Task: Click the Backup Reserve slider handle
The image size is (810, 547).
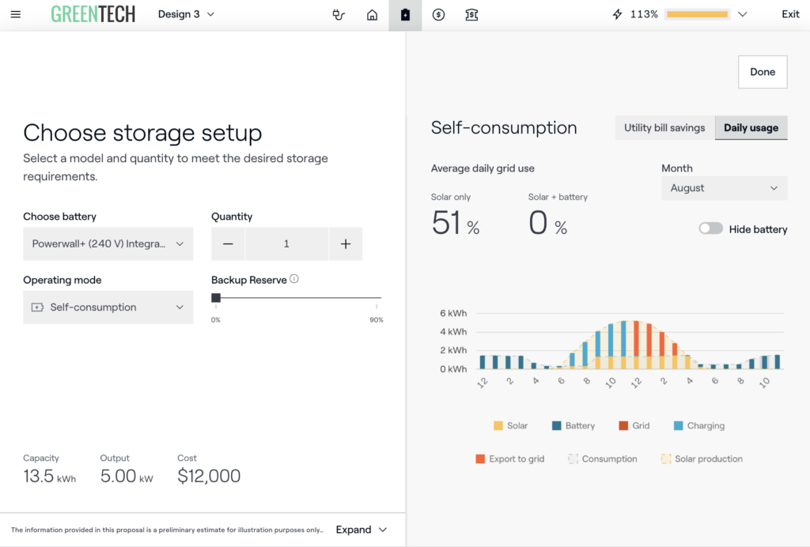Action: (216, 298)
